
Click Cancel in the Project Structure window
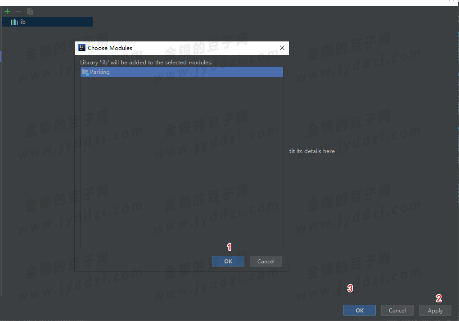coord(397,310)
